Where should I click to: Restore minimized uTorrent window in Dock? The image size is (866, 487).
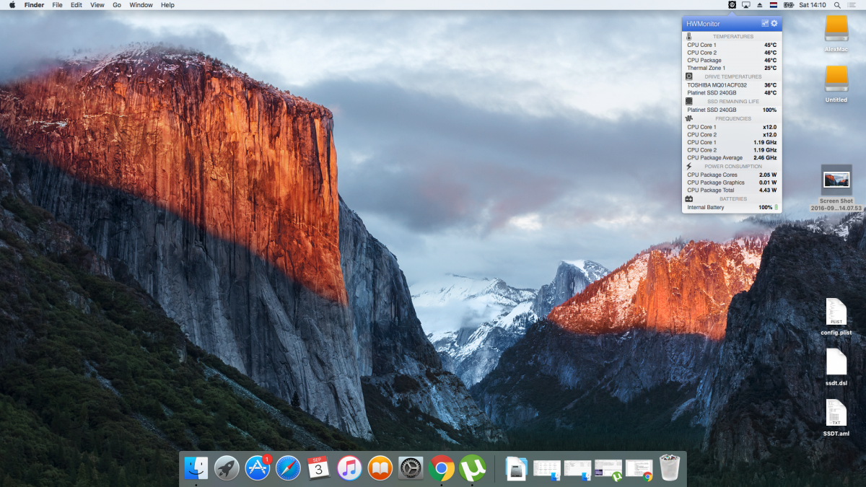[608, 469]
